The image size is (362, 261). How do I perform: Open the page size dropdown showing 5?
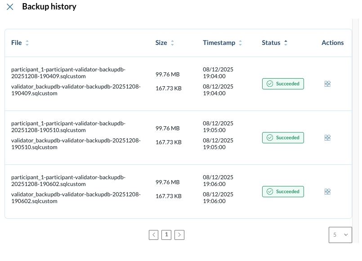340,234
